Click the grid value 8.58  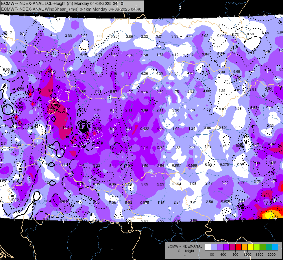(250, 34)
